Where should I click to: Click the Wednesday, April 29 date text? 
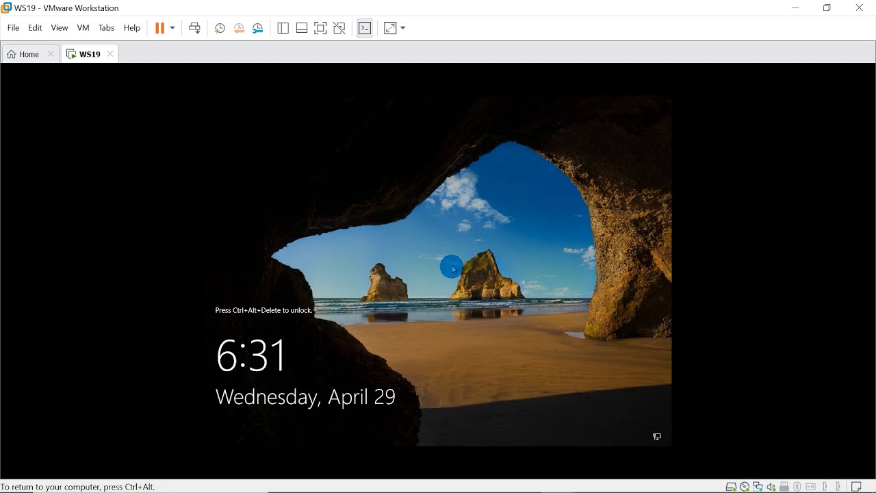pos(306,397)
